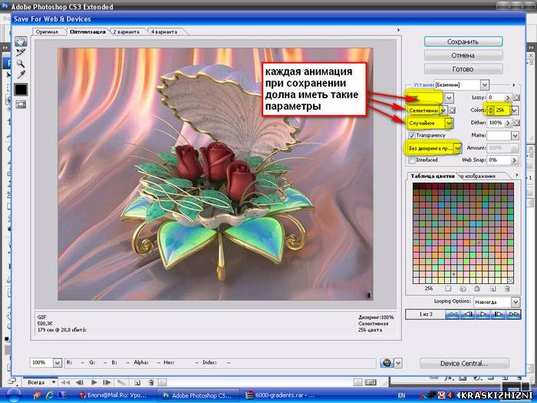Viewport: 537px width, 403px height.
Task: Click the Сохранить button
Action: click(x=463, y=41)
